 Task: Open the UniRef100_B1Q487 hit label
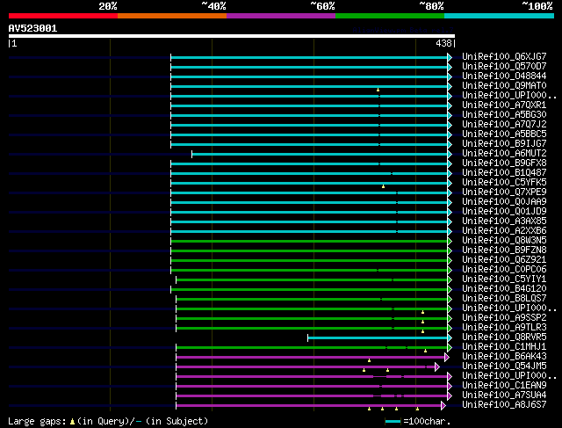coord(504,173)
